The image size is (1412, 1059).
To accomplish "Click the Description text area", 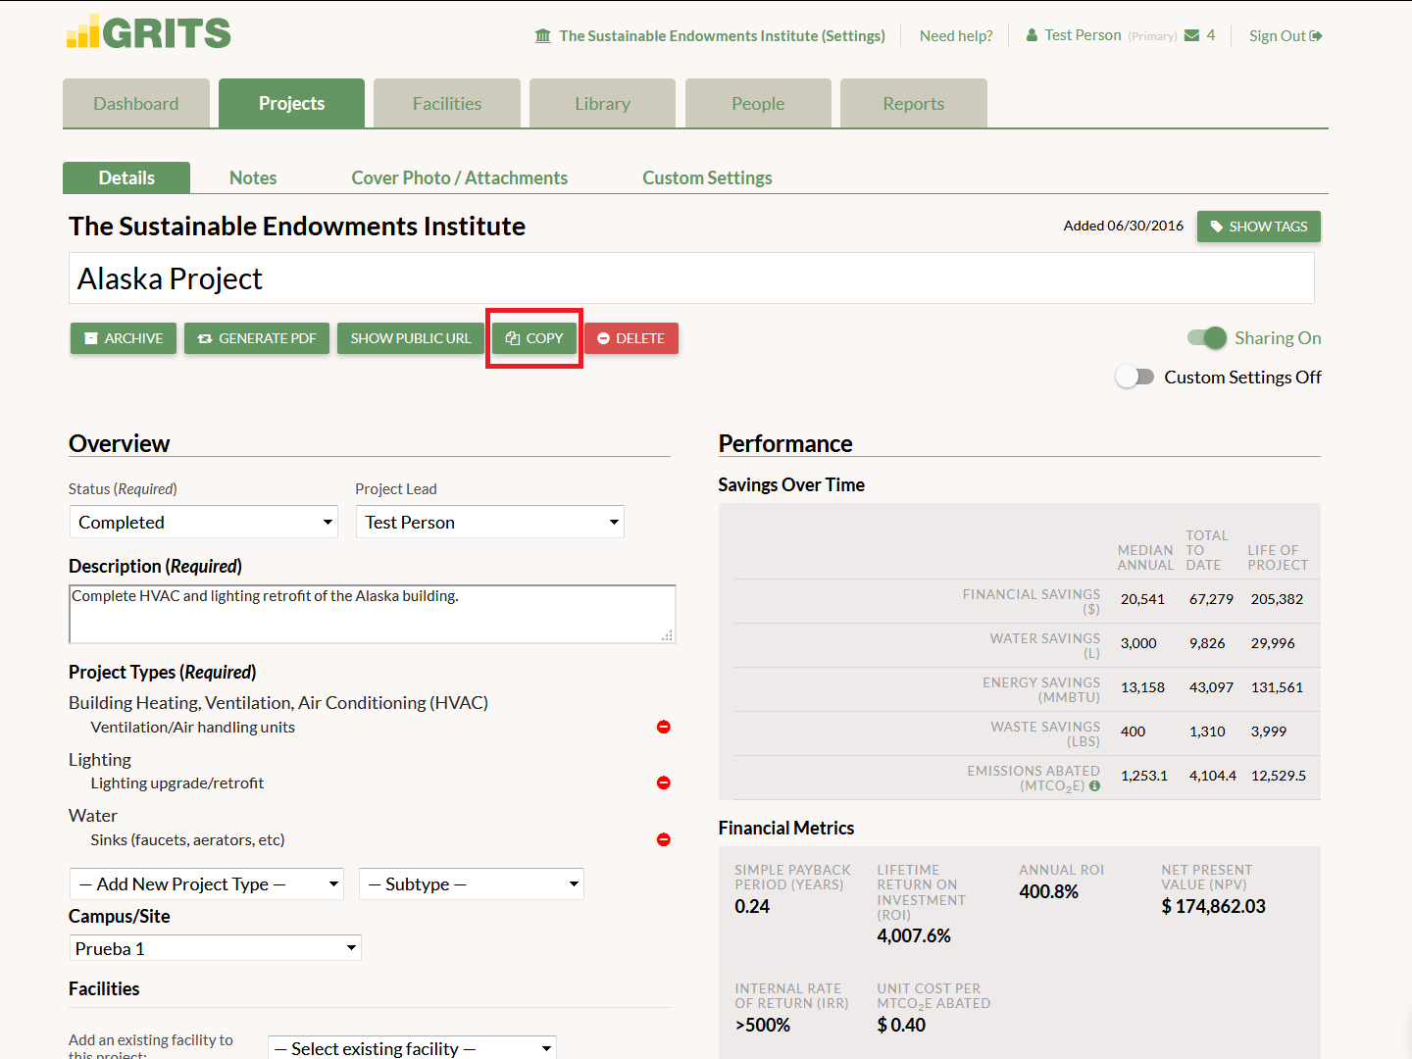I will (373, 614).
